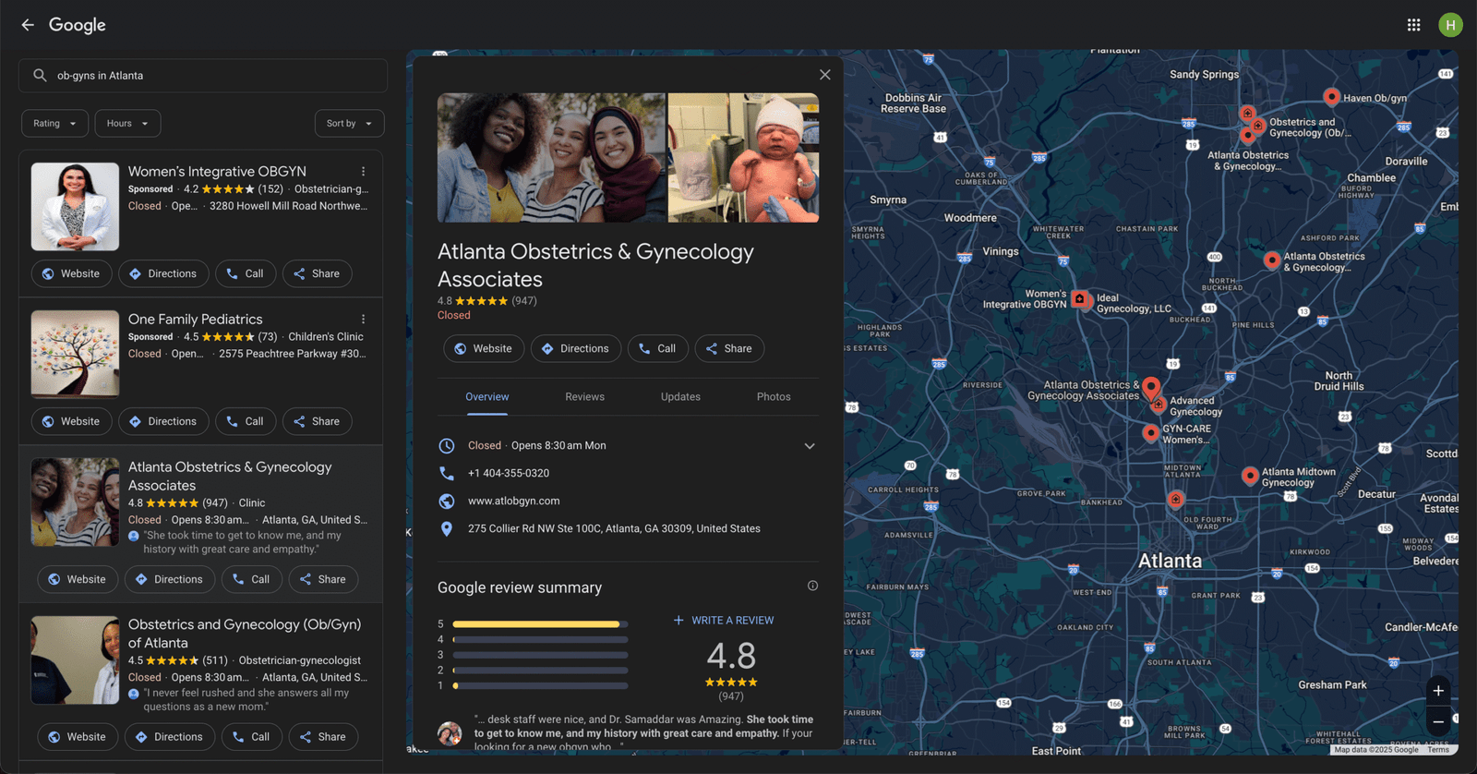Select Atlanta Obstetrics & Gynecology Associates map pin

pos(1151,387)
